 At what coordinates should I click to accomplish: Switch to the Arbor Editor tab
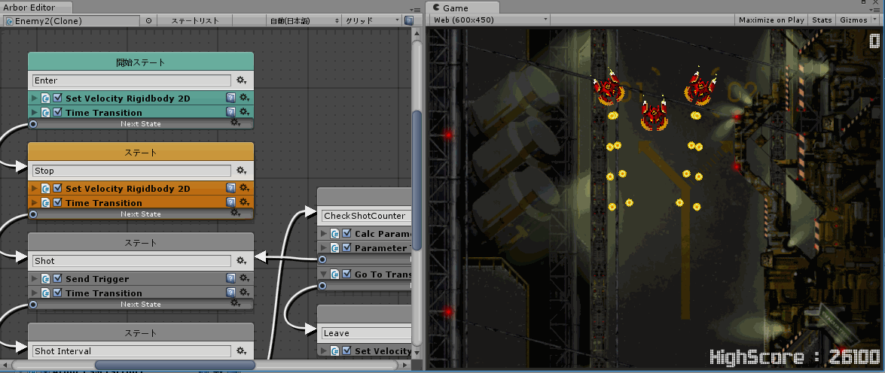tap(36, 8)
